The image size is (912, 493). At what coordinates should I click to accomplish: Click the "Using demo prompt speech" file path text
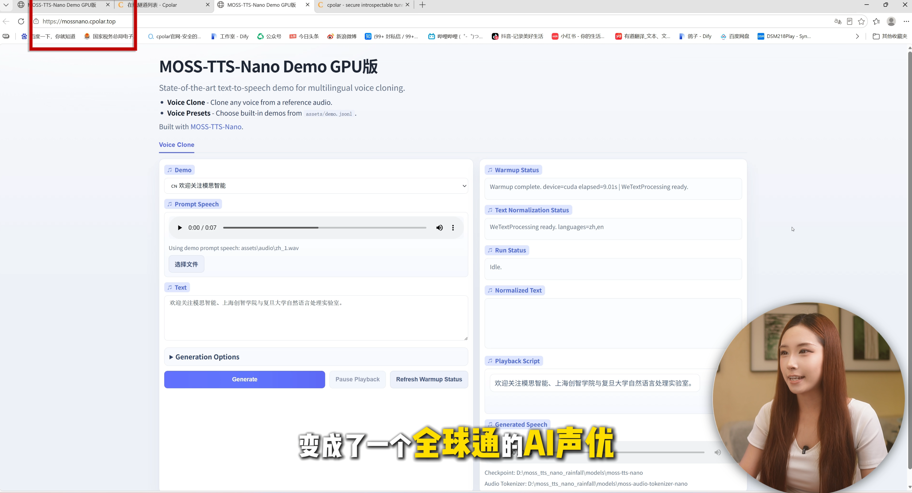(234, 248)
